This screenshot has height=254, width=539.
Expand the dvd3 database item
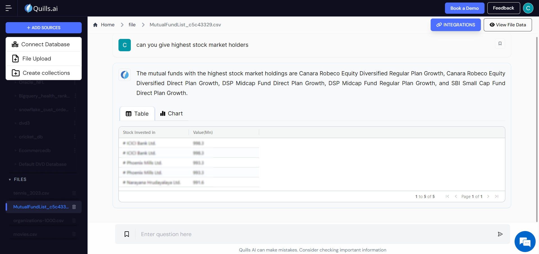[16, 123]
